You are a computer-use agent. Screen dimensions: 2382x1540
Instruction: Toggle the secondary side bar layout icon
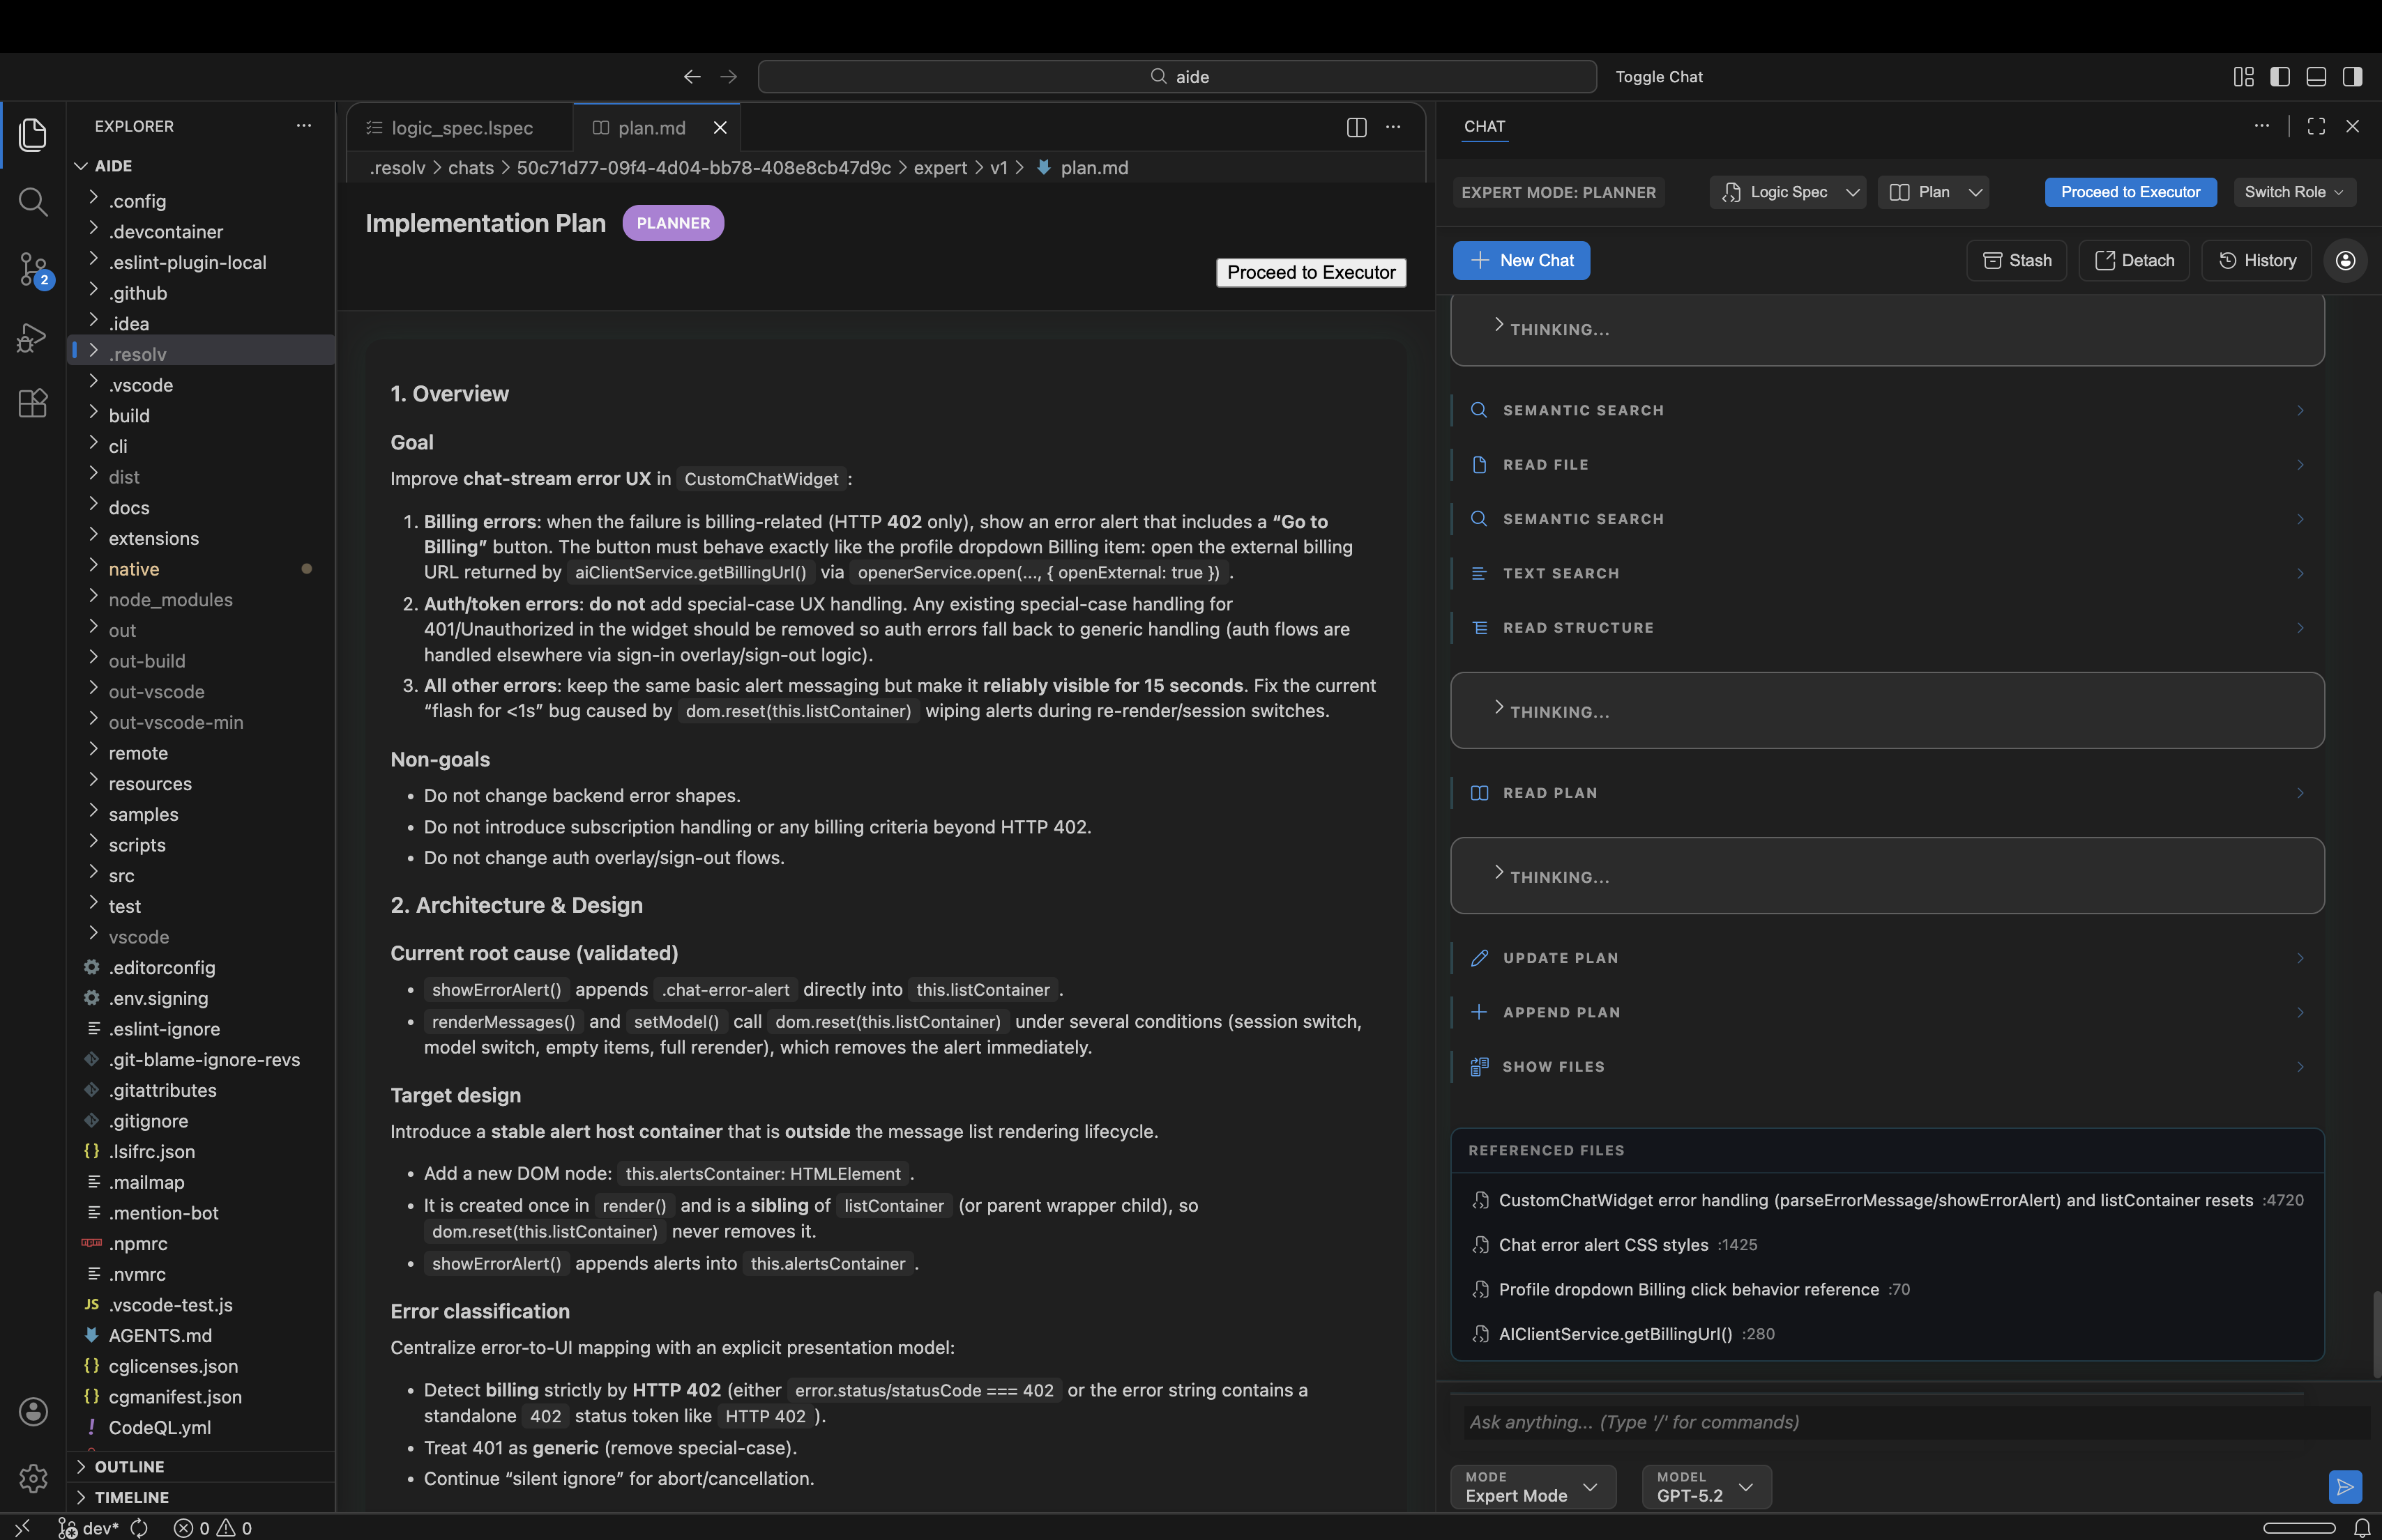(2352, 77)
